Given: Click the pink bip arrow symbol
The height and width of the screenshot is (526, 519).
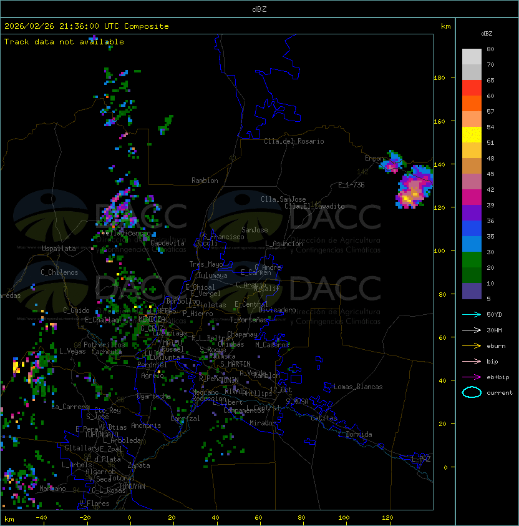Looking at the screenshot, I should [x=472, y=361].
